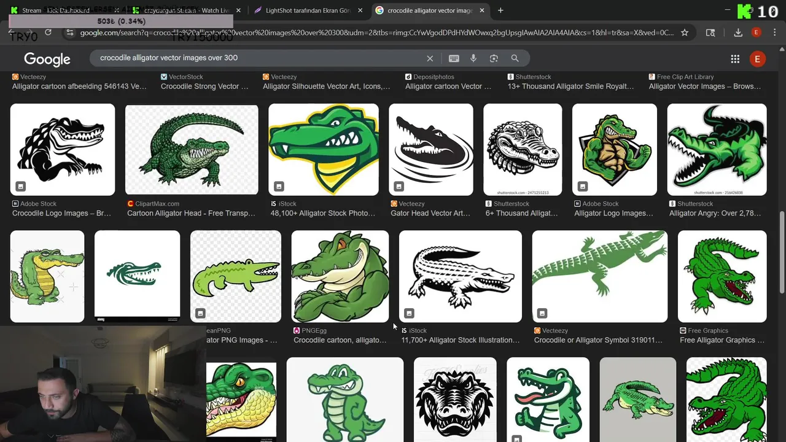Select black gator head swoosh silhouette thumbnail

[x=431, y=150]
